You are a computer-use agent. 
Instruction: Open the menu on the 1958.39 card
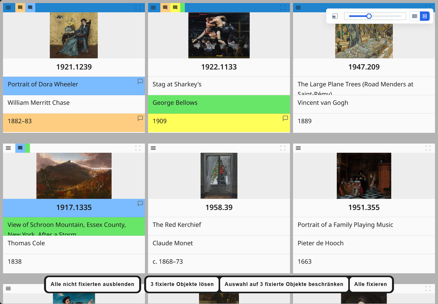153,148
